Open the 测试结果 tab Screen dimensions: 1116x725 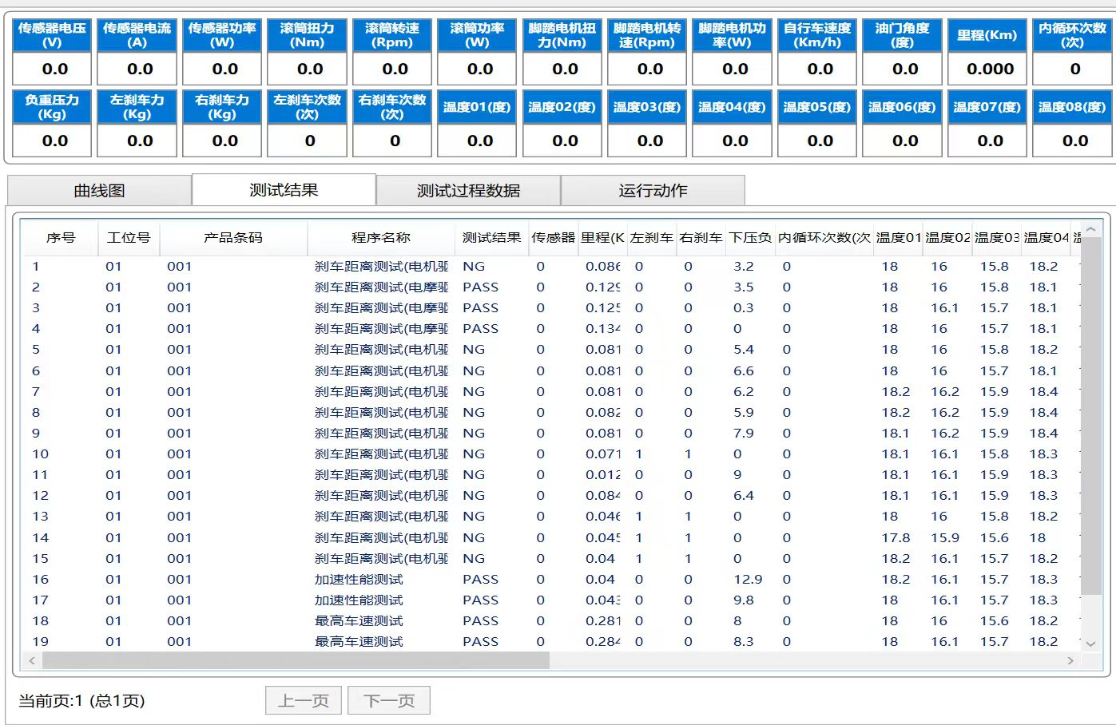284,190
